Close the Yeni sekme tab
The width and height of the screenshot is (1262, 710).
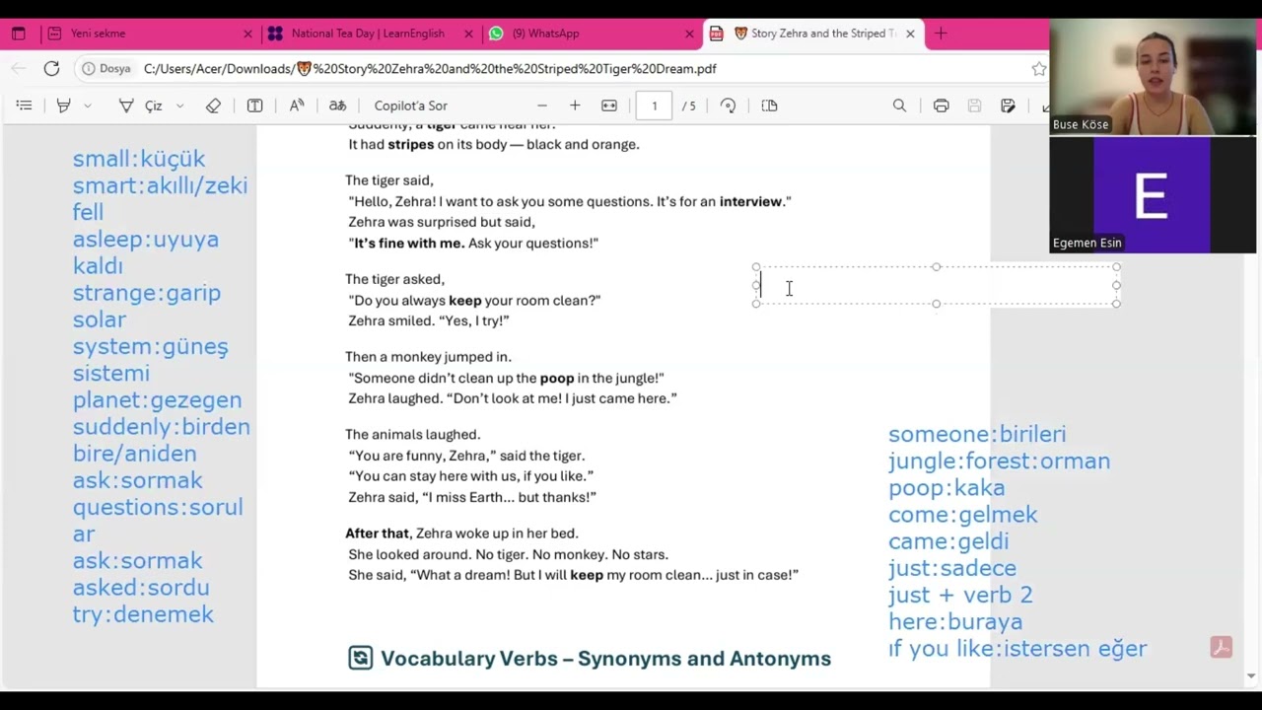pos(247,34)
